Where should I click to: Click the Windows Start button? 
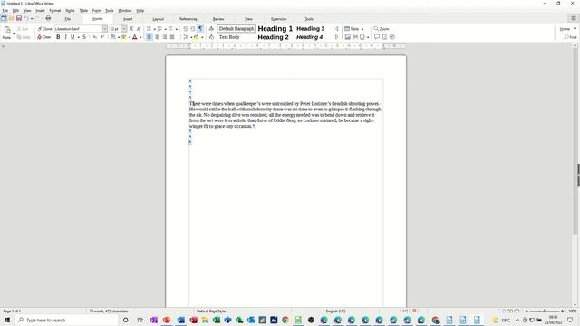click(x=7, y=320)
